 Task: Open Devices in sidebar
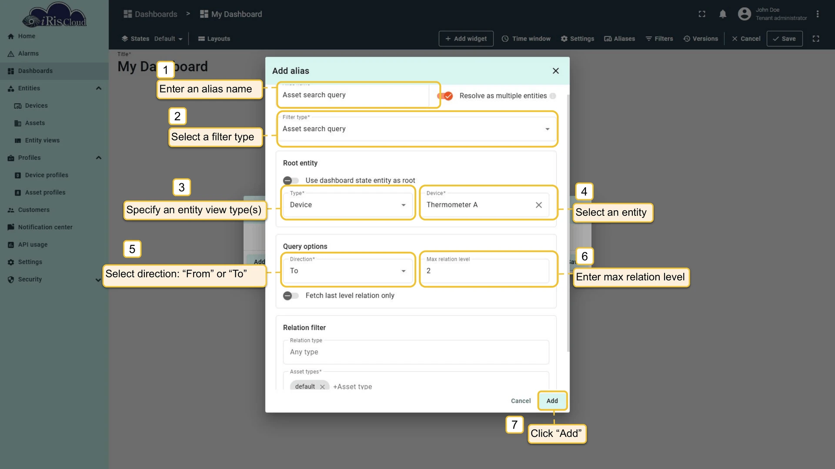click(x=36, y=106)
